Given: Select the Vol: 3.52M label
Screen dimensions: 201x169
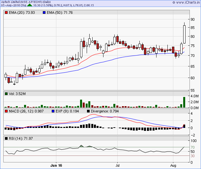Looking at the screenshot, I should [17, 94].
